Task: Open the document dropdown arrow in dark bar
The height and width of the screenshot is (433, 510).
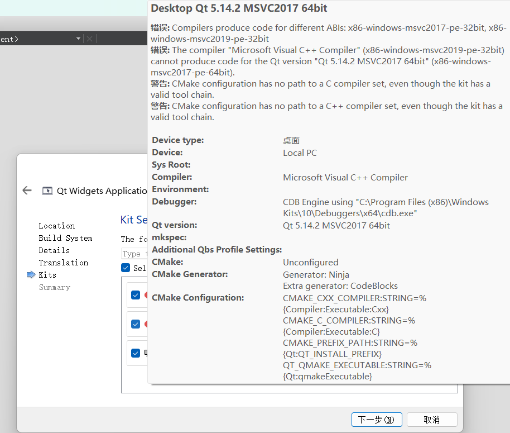Action: 78,39
